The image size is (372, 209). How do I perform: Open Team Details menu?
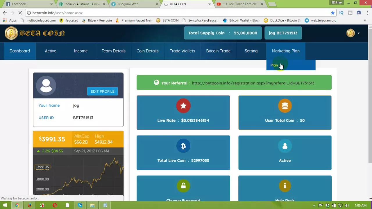click(114, 51)
